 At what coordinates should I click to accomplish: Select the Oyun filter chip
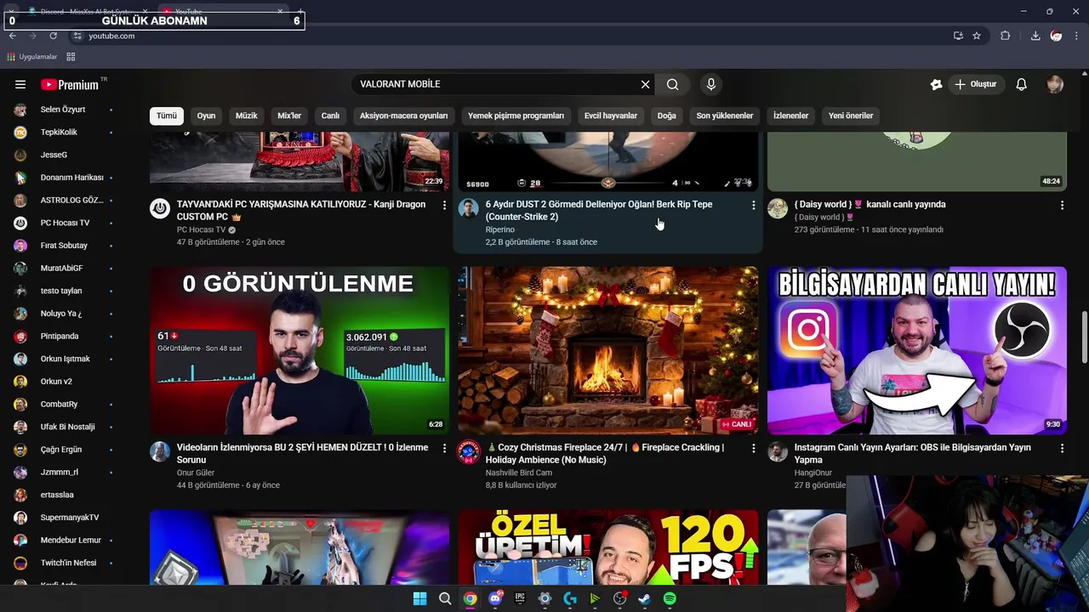pyautogui.click(x=207, y=116)
